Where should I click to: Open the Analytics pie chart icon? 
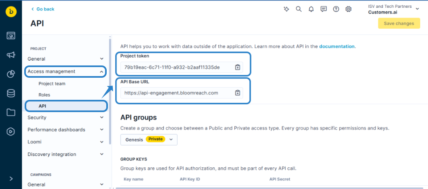(11, 74)
